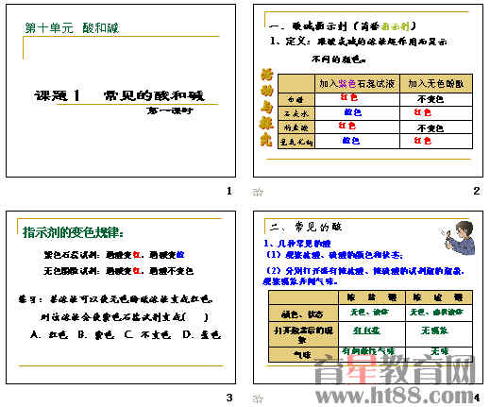Click the green heading 指示剂的变色规律:
490x407 pixels.
pyautogui.click(x=73, y=232)
